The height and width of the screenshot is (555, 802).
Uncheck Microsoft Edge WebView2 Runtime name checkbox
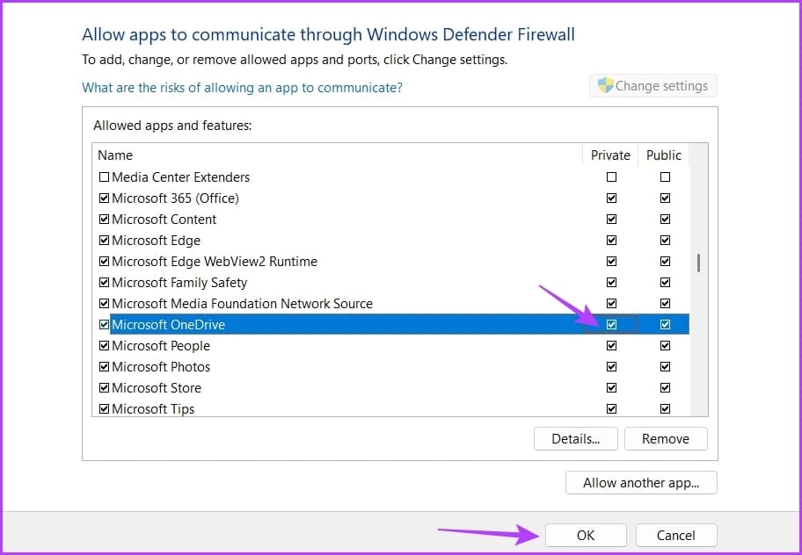104,262
